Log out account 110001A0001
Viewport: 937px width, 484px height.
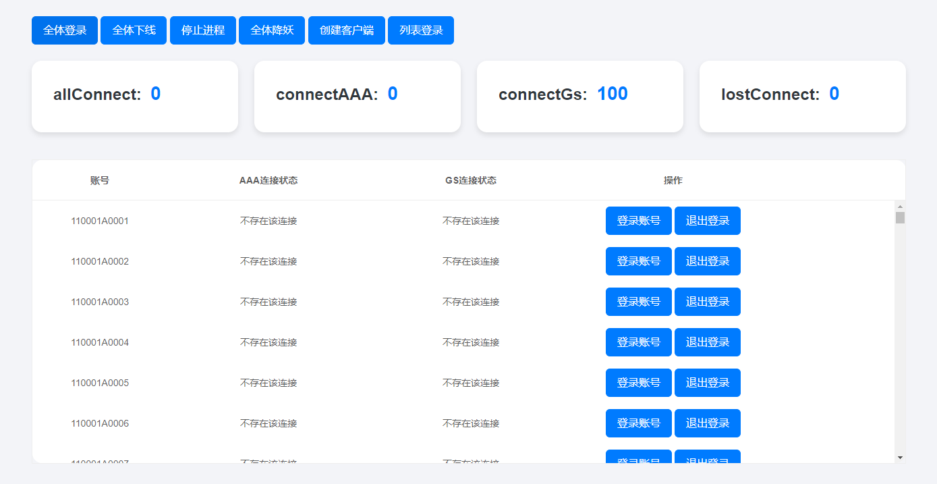[x=707, y=221]
